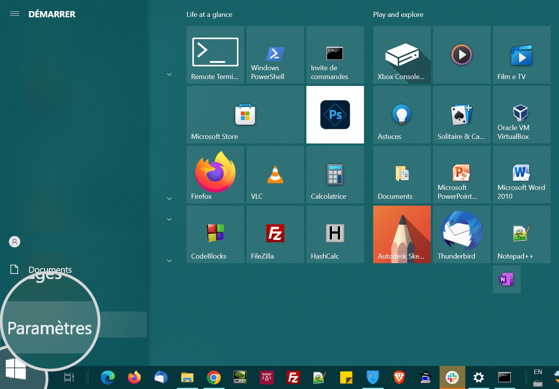Open the Calcolatrice tile
Image resolution: width=559 pixels, height=389 pixels.
coord(335,175)
